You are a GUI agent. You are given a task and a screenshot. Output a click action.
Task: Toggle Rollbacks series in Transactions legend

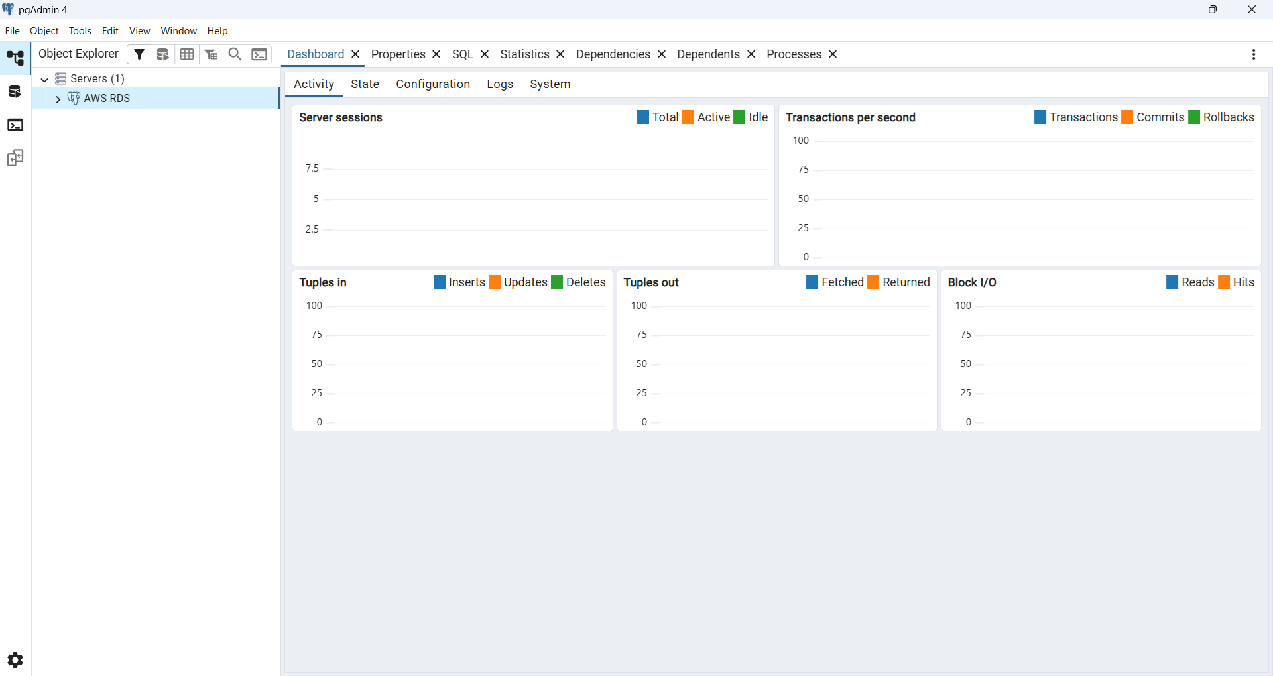1194,117
